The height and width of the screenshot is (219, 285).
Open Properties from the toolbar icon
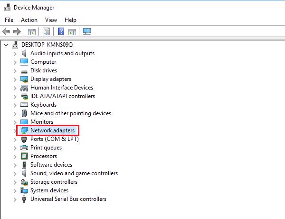pos(47,32)
